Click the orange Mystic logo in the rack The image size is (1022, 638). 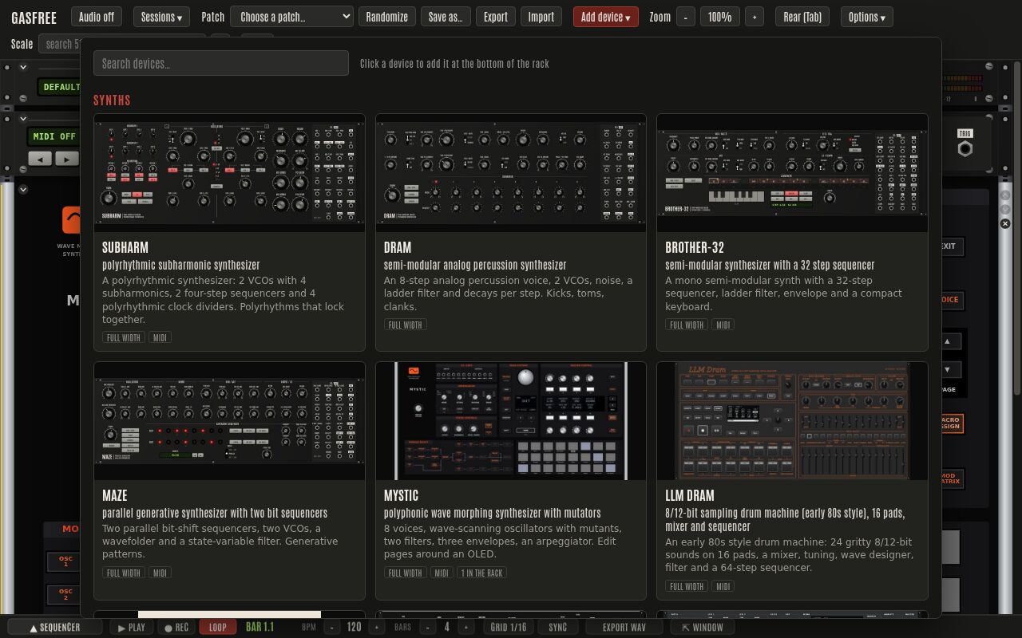71,220
